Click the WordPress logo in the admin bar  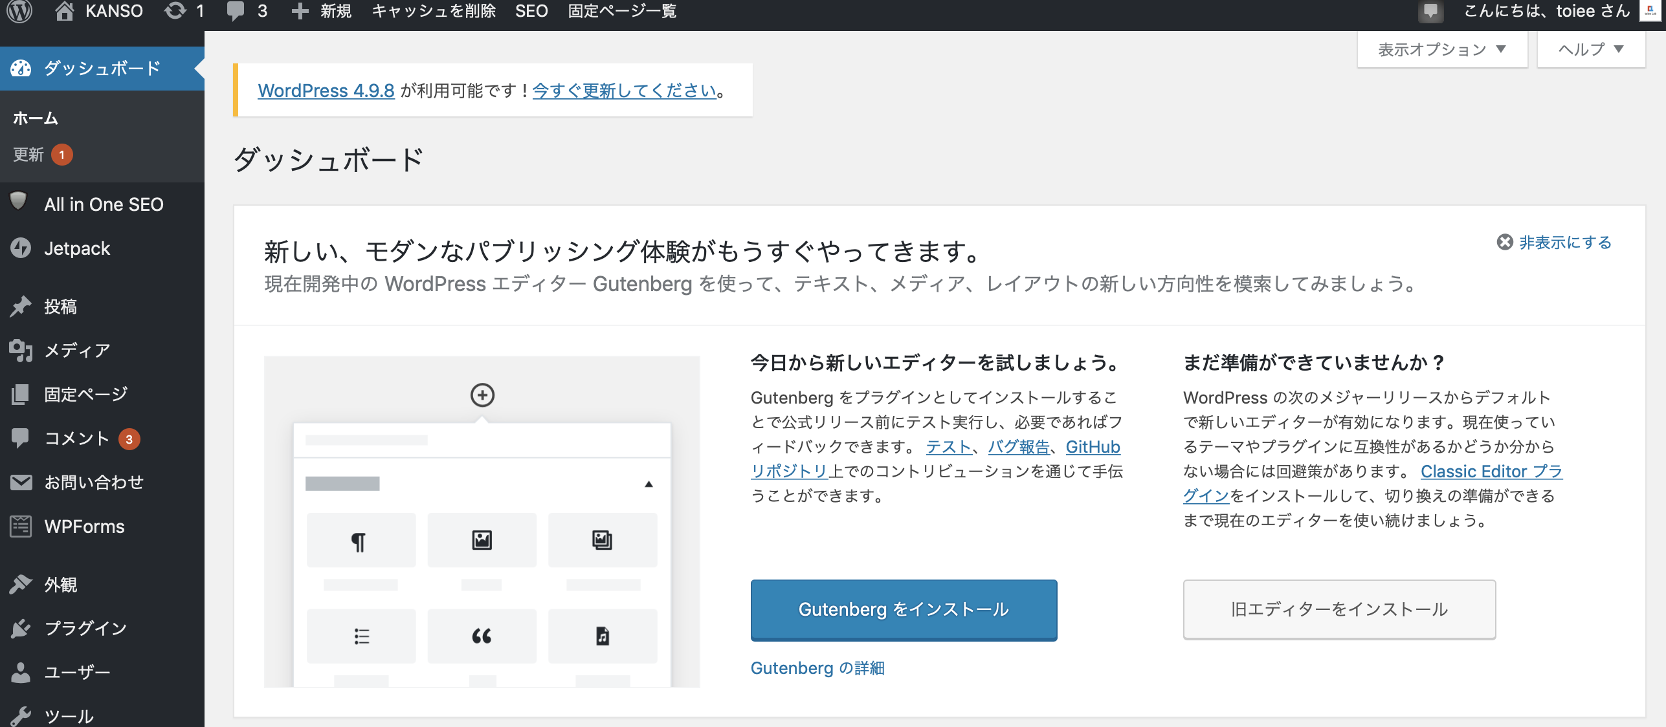pyautogui.click(x=19, y=11)
